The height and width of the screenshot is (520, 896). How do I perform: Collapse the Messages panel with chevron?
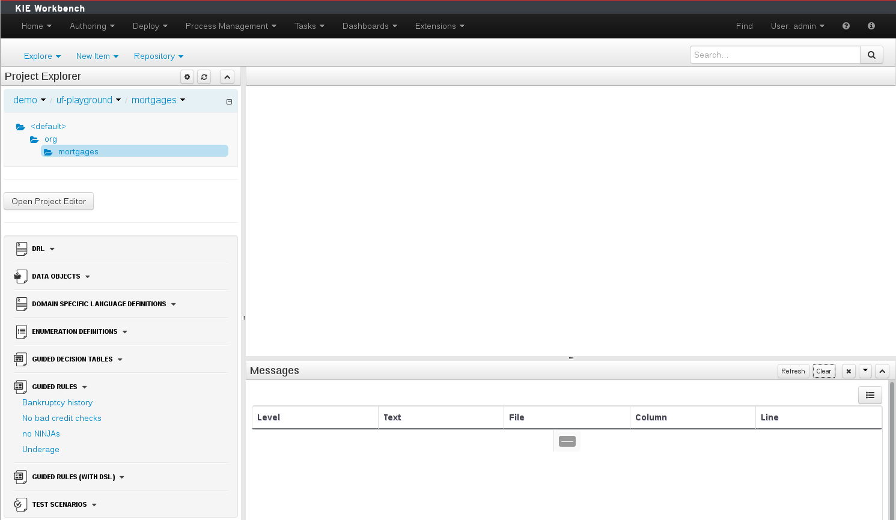click(x=882, y=371)
